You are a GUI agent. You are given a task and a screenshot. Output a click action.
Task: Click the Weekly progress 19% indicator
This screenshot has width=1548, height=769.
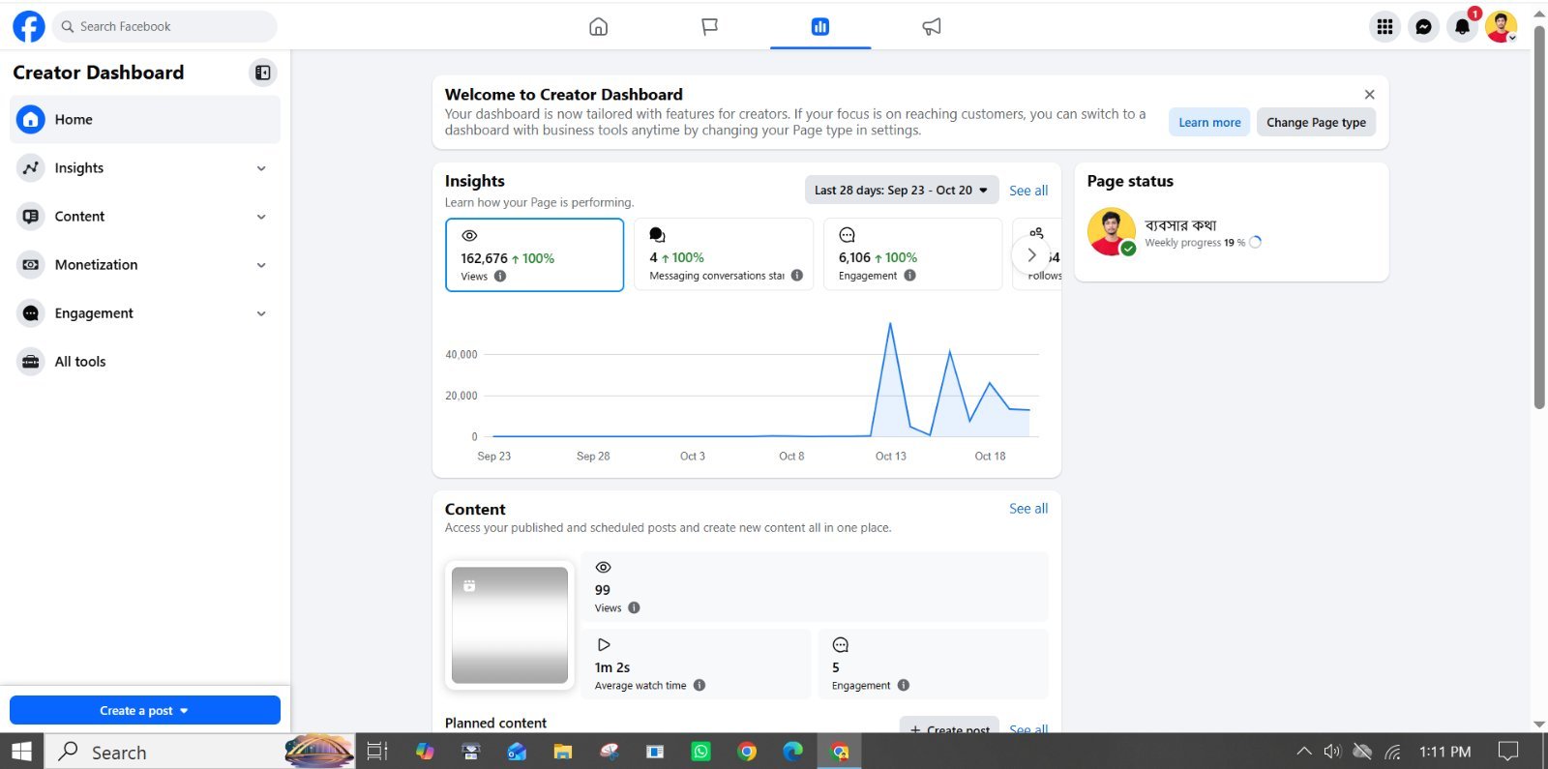coord(1204,243)
